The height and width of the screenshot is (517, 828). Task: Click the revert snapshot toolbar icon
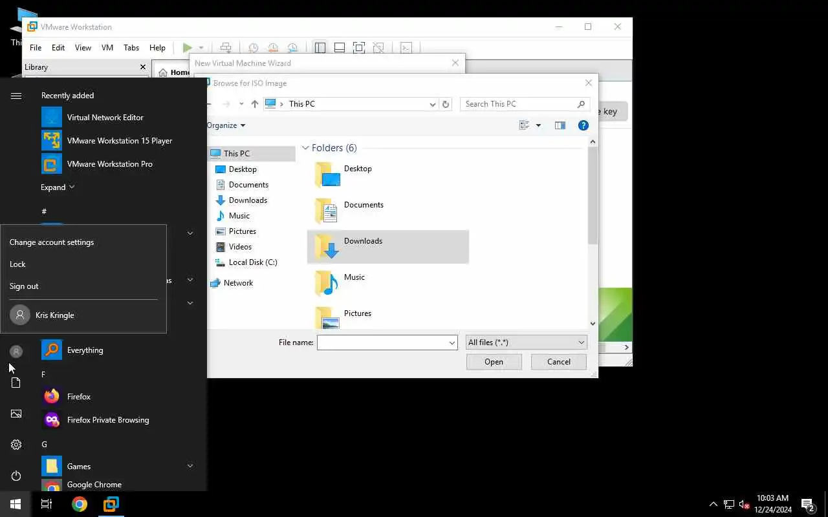(273, 48)
